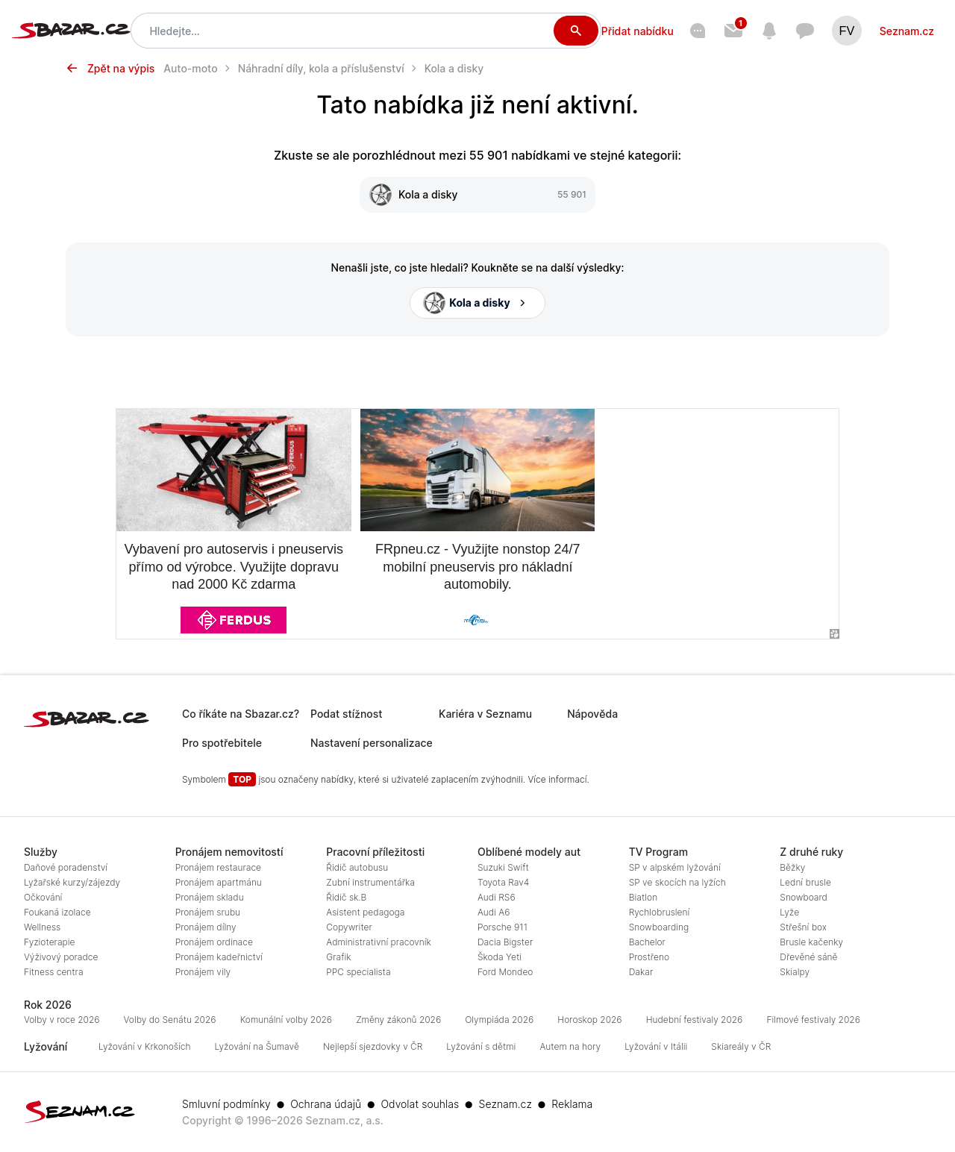Open the Ferdus autoservis ad image
This screenshot has width=955, height=1152.
coord(234,470)
